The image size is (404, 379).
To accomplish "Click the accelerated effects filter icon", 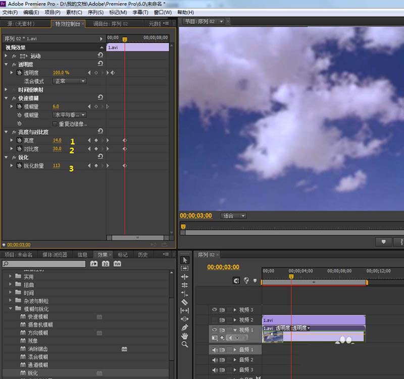I will 94,264.
